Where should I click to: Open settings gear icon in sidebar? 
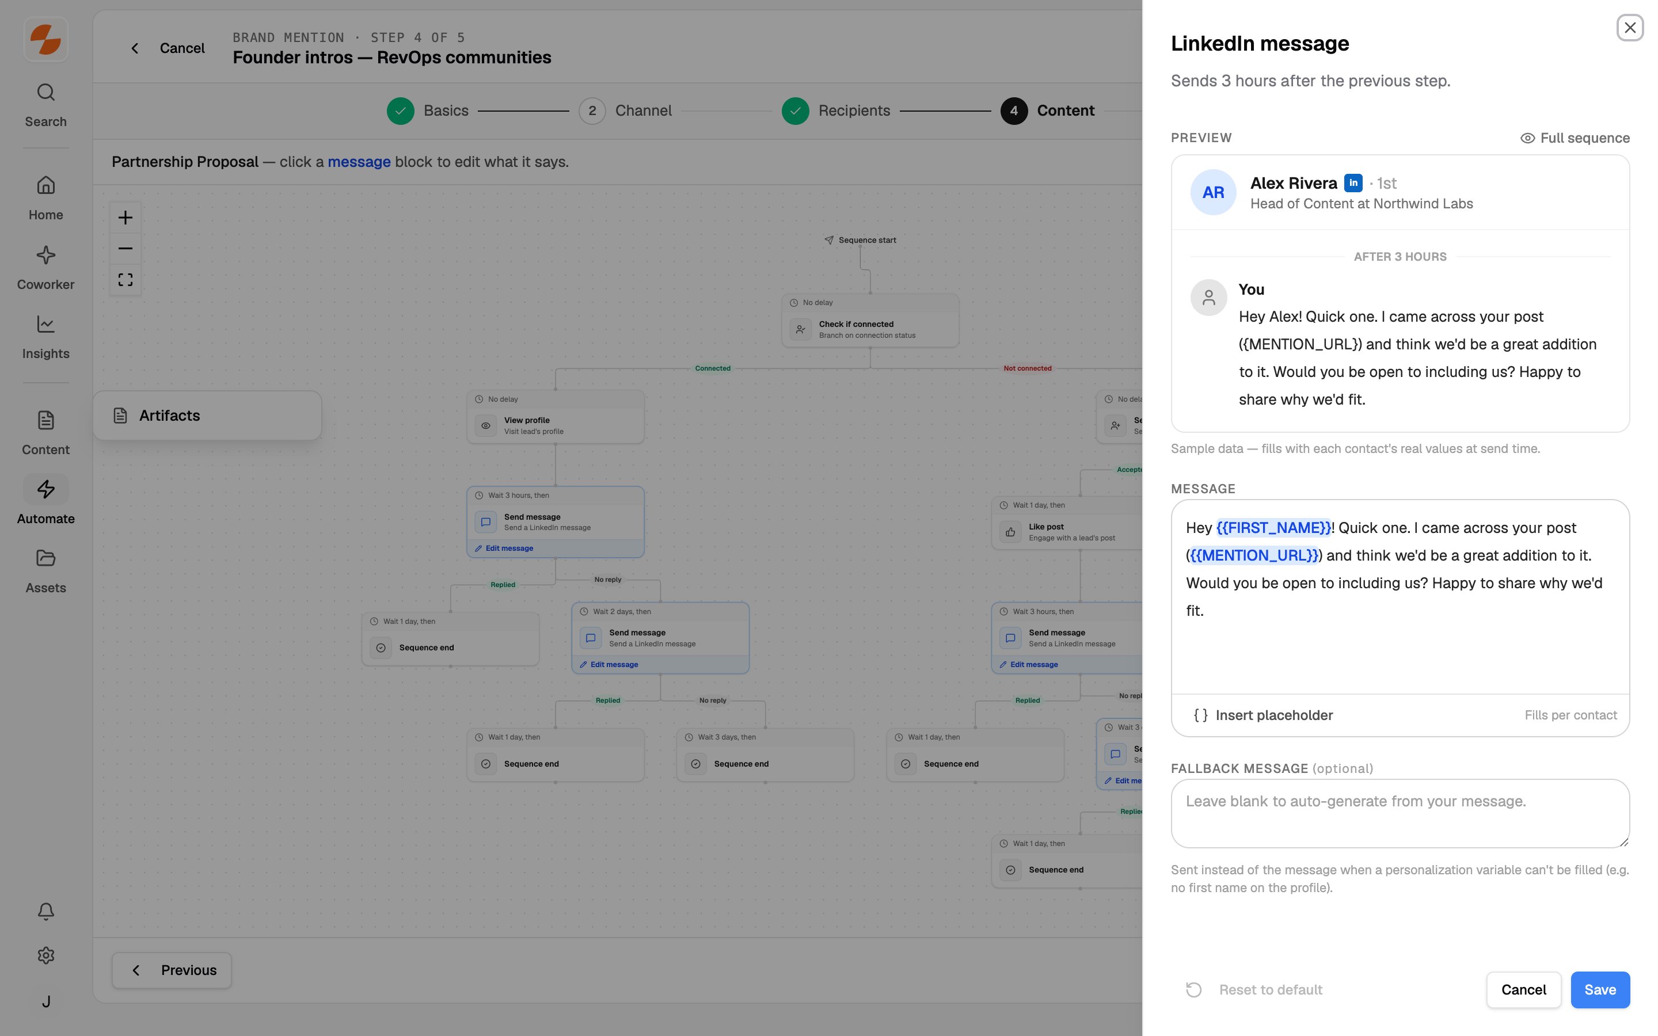46,955
